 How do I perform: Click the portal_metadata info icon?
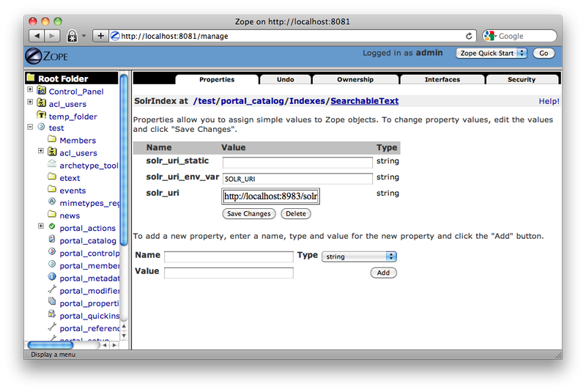coord(52,277)
